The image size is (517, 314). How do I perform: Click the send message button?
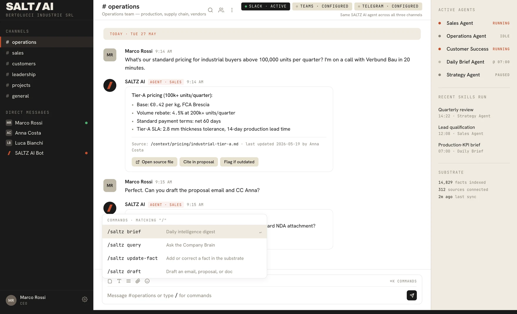tap(412, 295)
